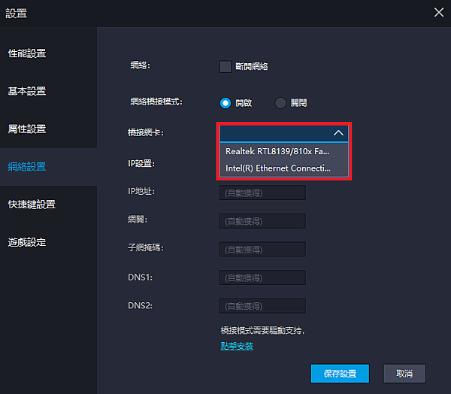
Task: Select the 關閉 bridge mode radio button
Action: coord(280,103)
